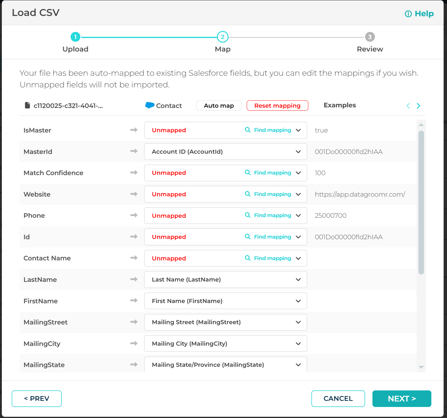Click Find mapping for Contact Name

(x=272, y=258)
